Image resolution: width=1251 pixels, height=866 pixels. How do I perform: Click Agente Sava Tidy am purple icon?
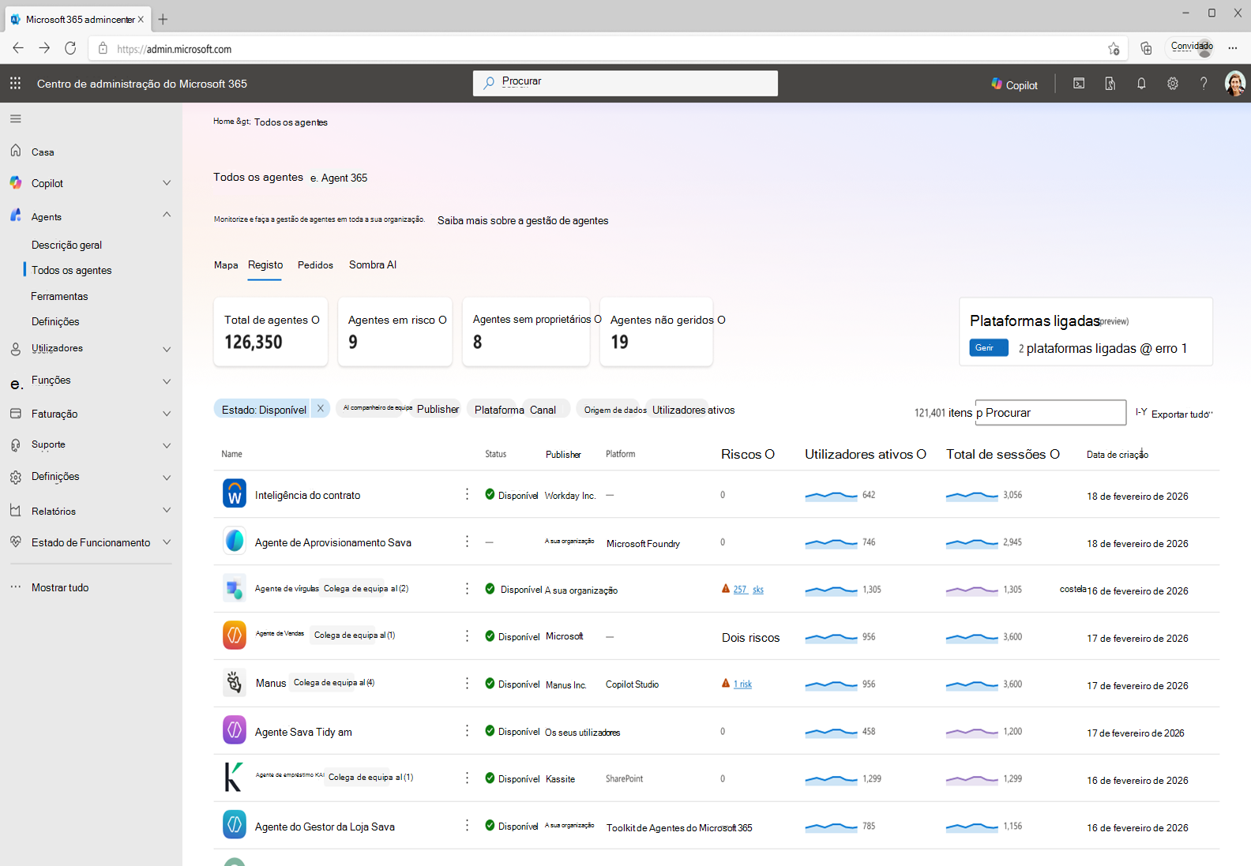click(235, 730)
